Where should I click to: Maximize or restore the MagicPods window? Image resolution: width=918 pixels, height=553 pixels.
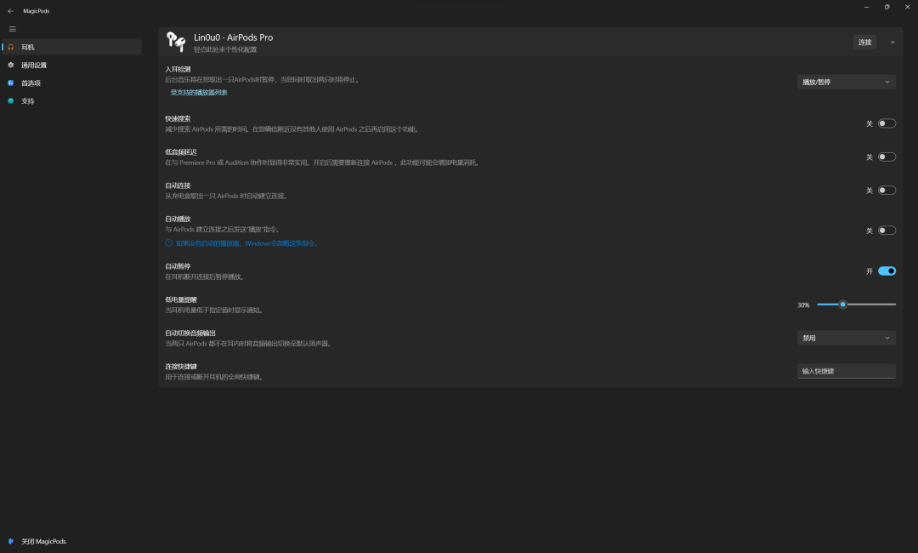coord(887,7)
